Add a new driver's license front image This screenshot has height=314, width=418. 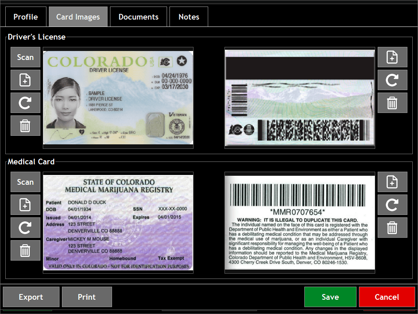coord(25,80)
